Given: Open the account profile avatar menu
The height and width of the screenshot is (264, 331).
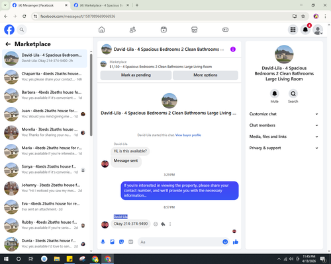Looking at the screenshot, I should tap(318, 30).
